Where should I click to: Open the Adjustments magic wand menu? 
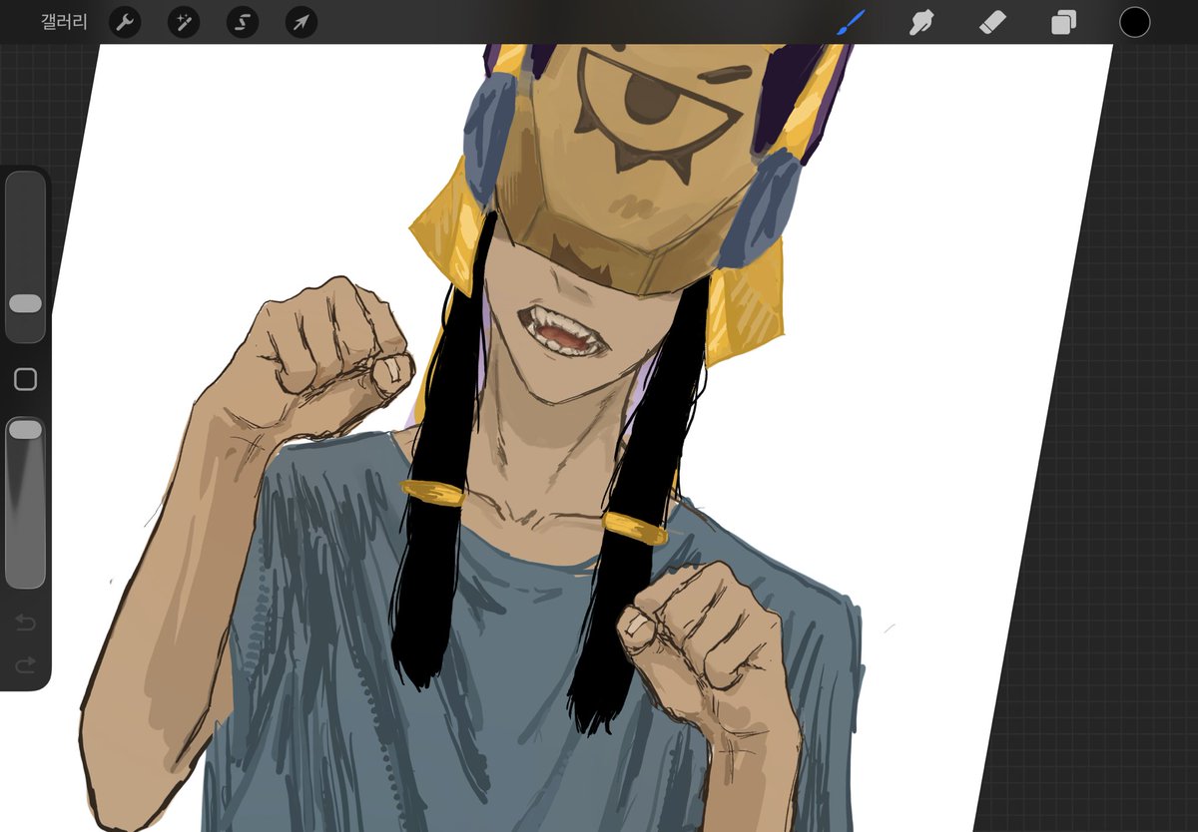(x=183, y=22)
